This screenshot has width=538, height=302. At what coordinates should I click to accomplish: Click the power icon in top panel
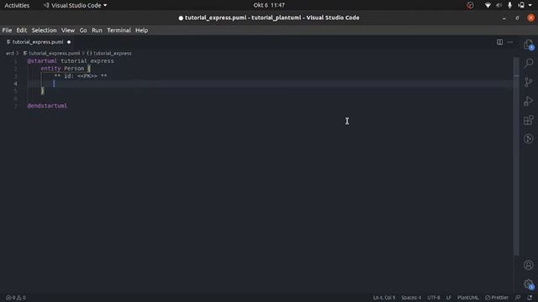(521, 5)
